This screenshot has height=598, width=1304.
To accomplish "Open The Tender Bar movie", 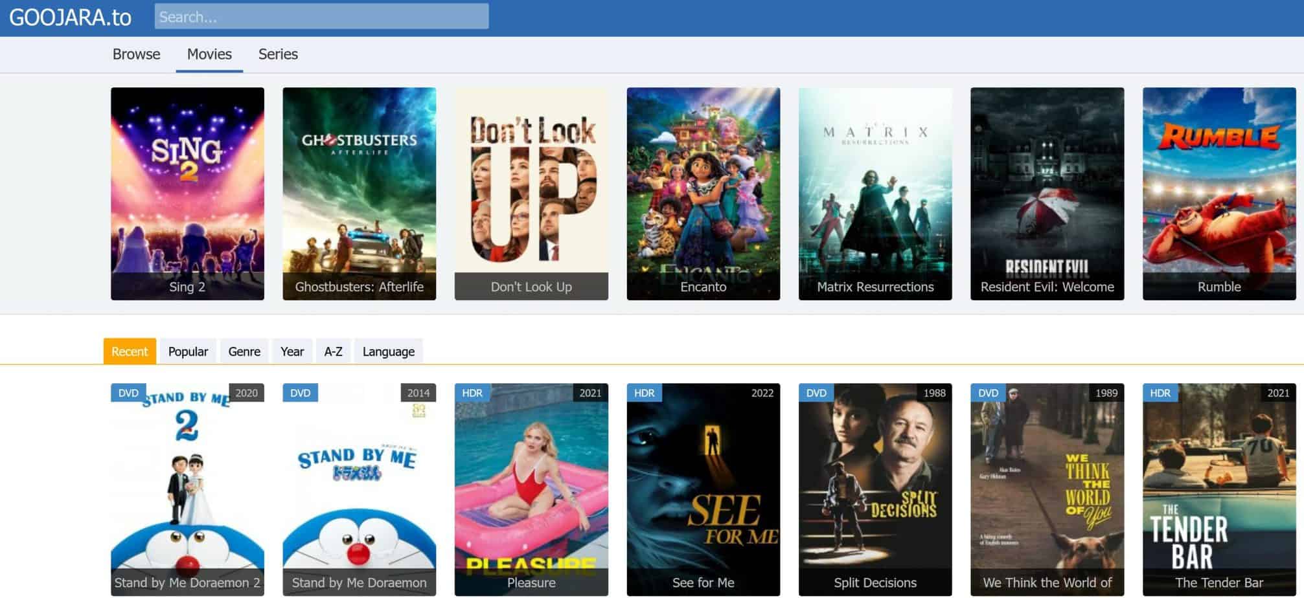I will pyautogui.click(x=1219, y=489).
